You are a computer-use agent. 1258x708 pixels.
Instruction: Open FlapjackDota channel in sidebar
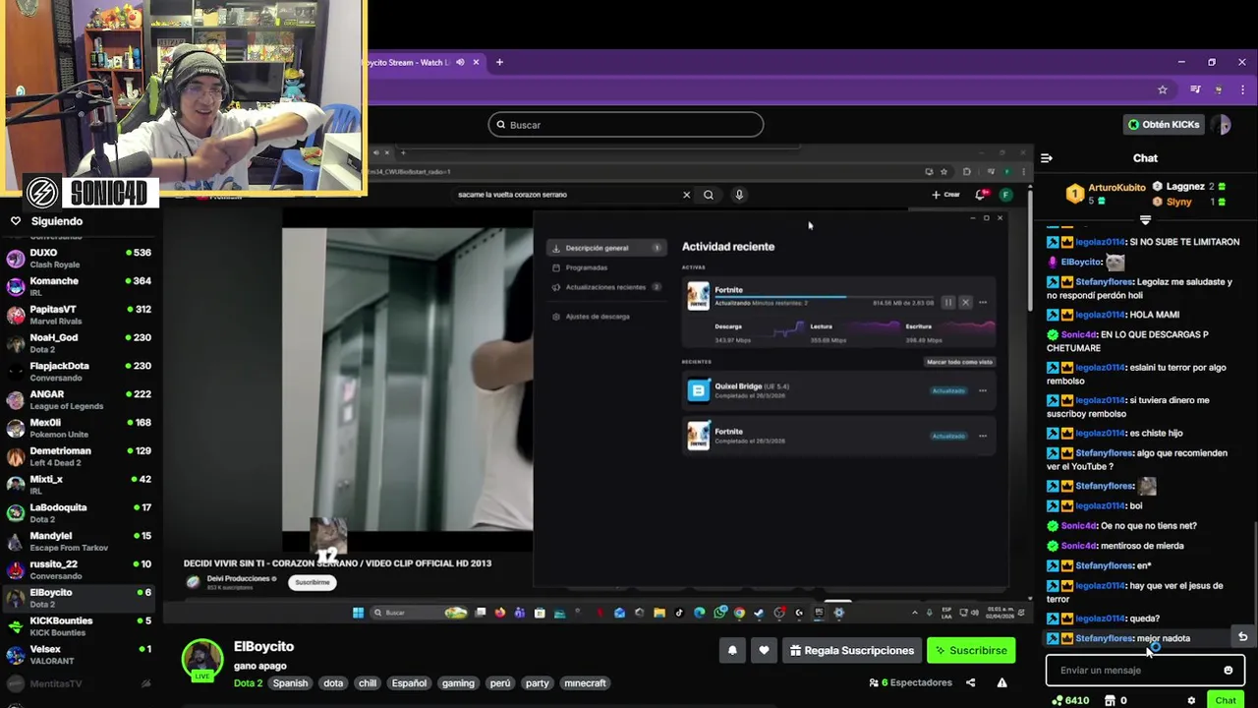[78, 371]
